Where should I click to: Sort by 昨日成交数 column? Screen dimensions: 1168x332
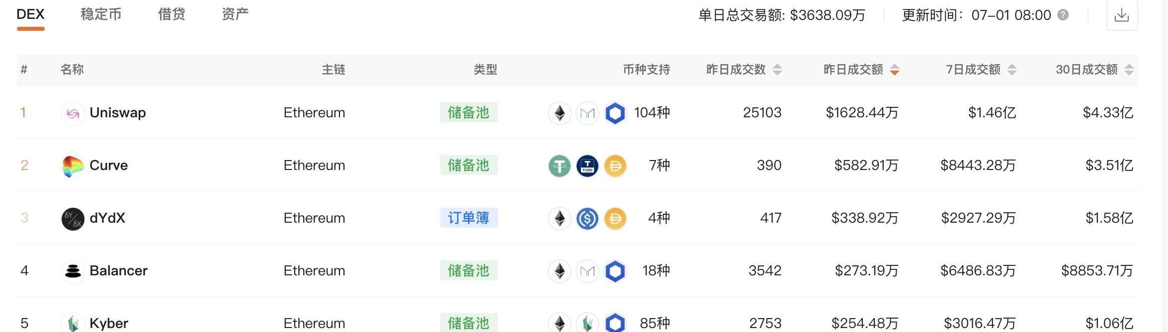tap(744, 70)
